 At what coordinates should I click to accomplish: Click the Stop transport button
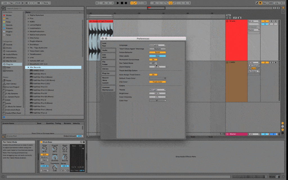122,3
